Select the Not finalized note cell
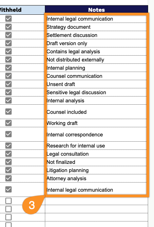The image size is (154, 227). point(96,162)
